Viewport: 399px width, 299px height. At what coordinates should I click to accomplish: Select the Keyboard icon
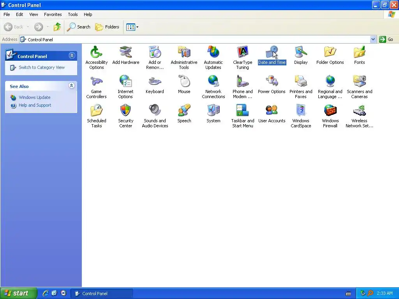coord(155,81)
